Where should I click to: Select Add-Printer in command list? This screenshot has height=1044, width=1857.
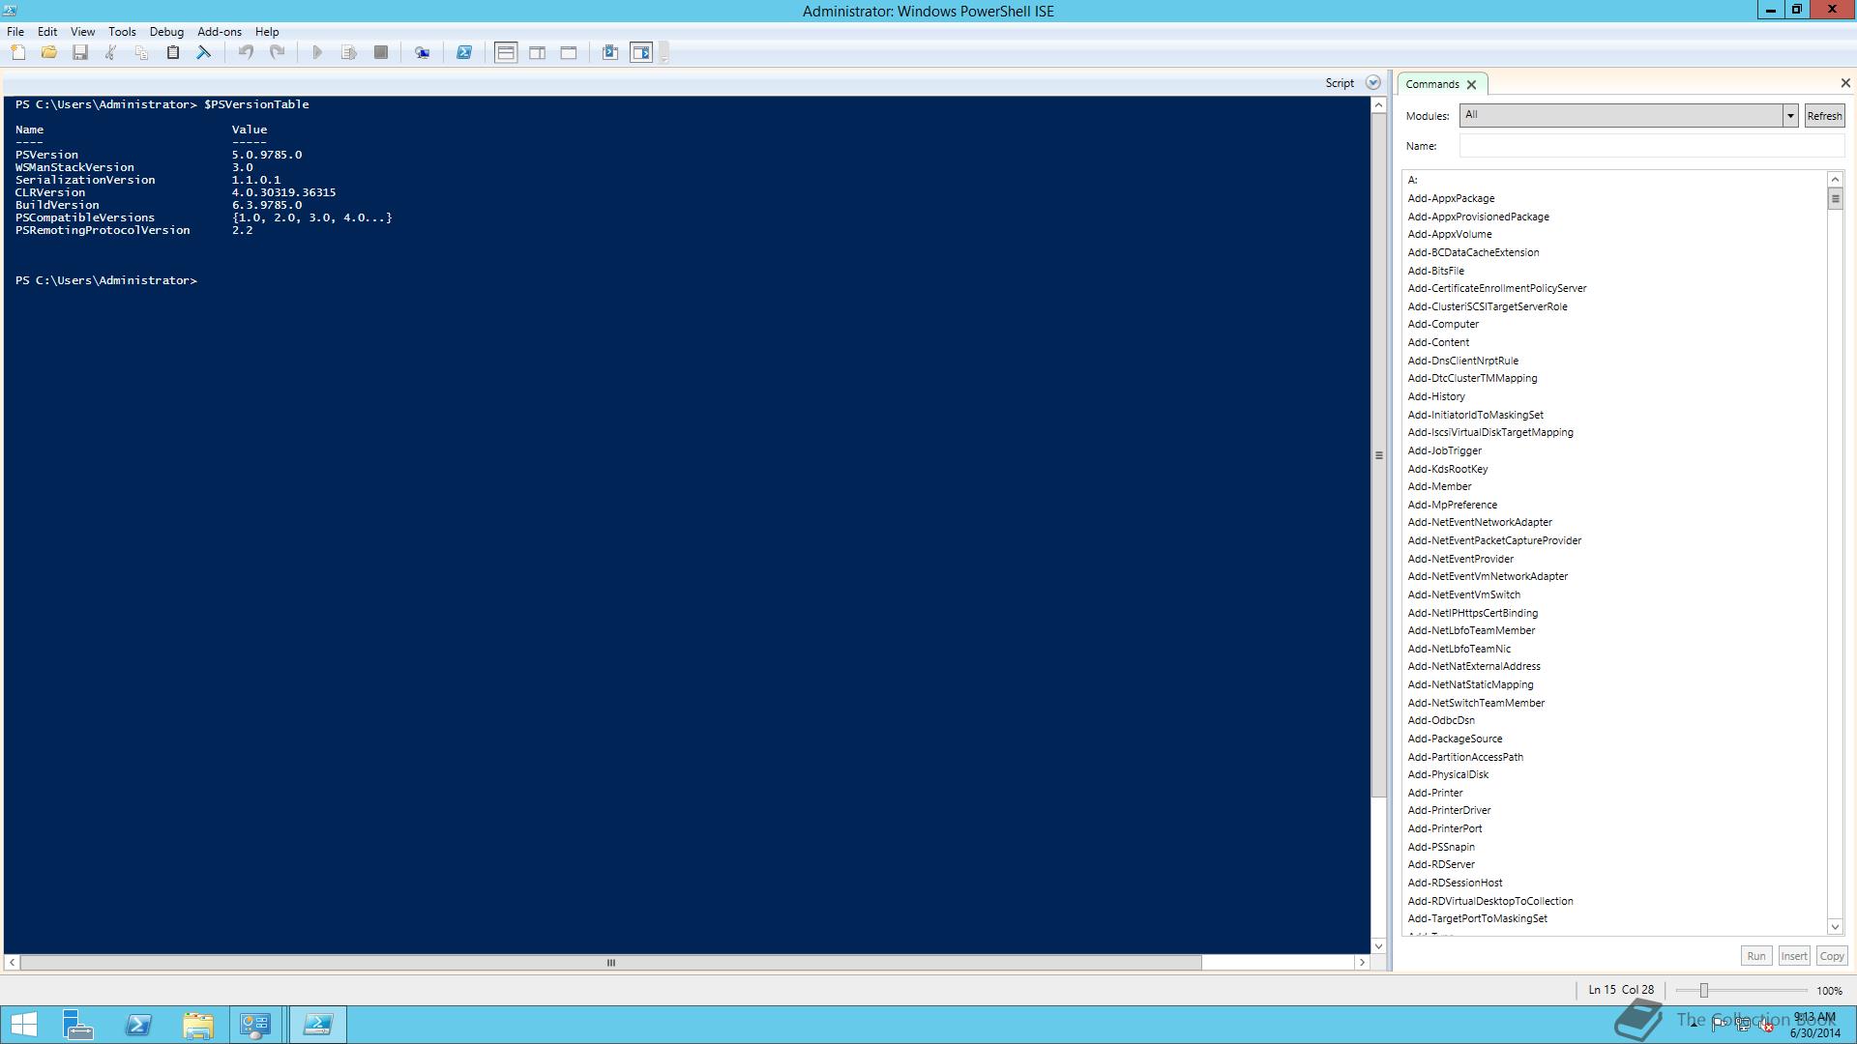pyautogui.click(x=1435, y=793)
